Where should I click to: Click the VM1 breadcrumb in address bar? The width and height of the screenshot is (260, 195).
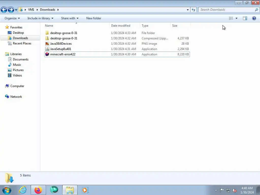click(31, 10)
